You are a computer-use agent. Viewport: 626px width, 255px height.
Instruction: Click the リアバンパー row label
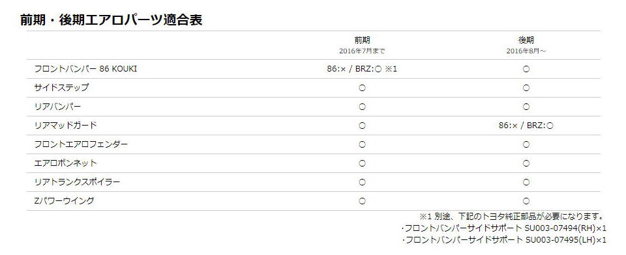pos(57,107)
